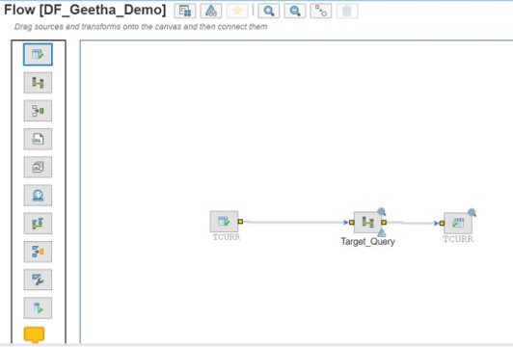This screenshot has height=347, width=513.
Task: Select the Target_Query transform node
Action: pos(367,223)
